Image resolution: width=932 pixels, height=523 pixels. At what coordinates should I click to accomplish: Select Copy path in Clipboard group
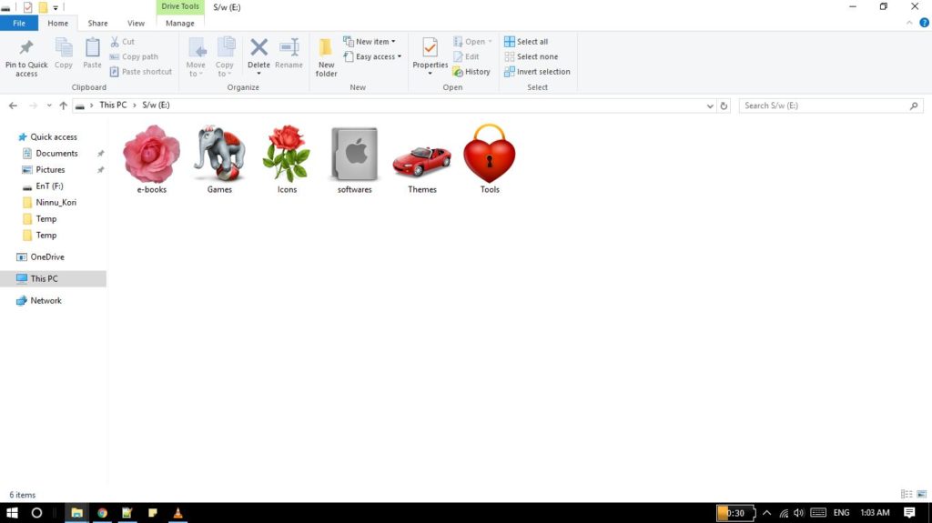(134, 56)
